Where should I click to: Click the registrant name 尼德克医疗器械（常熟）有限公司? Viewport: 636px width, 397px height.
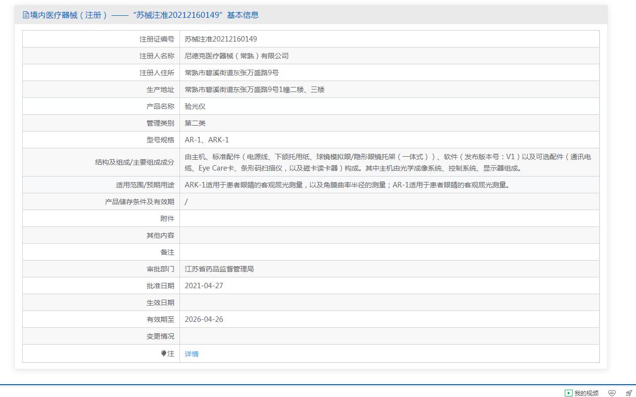[236, 56]
